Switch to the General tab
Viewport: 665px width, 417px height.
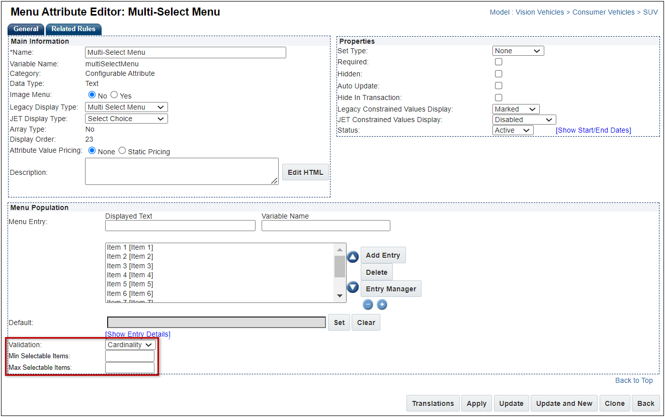pyautogui.click(x=26, y=29)
